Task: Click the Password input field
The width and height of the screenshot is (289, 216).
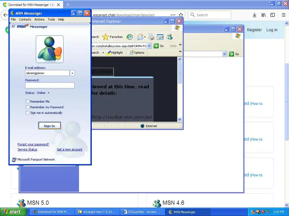Action: (x=50, y=85)
